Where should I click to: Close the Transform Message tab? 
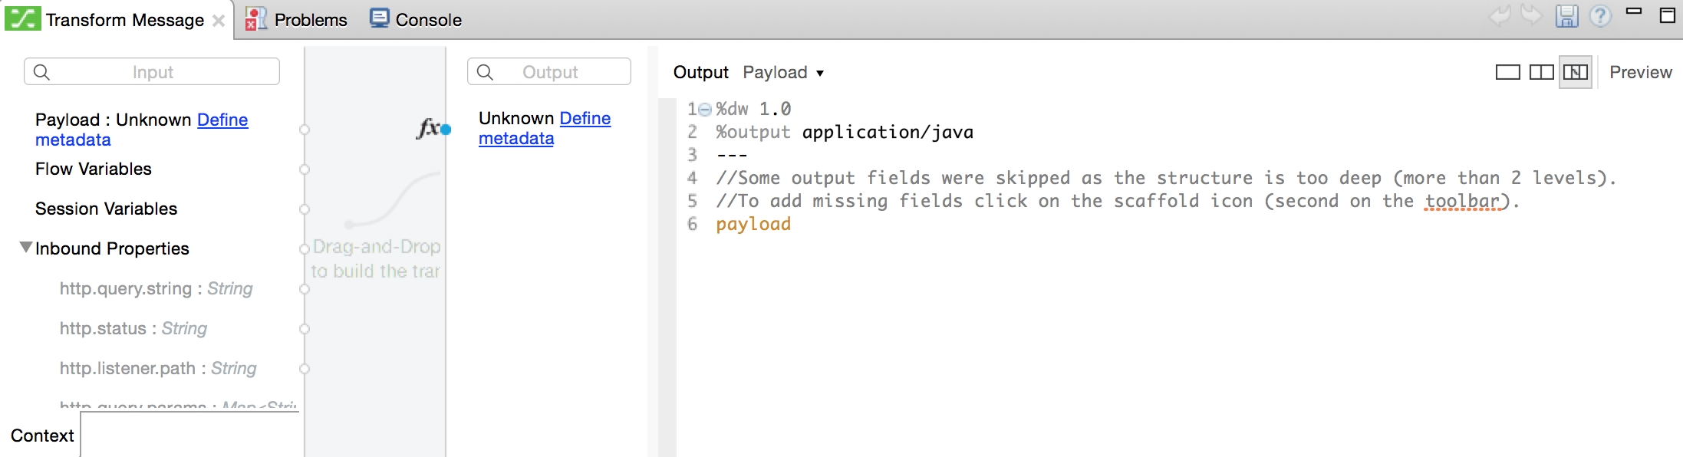coord(219,21)
